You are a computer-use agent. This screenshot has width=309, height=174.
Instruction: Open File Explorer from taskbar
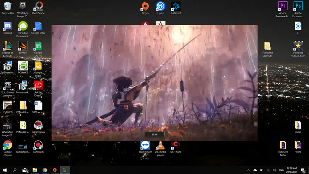coord(35,170)
